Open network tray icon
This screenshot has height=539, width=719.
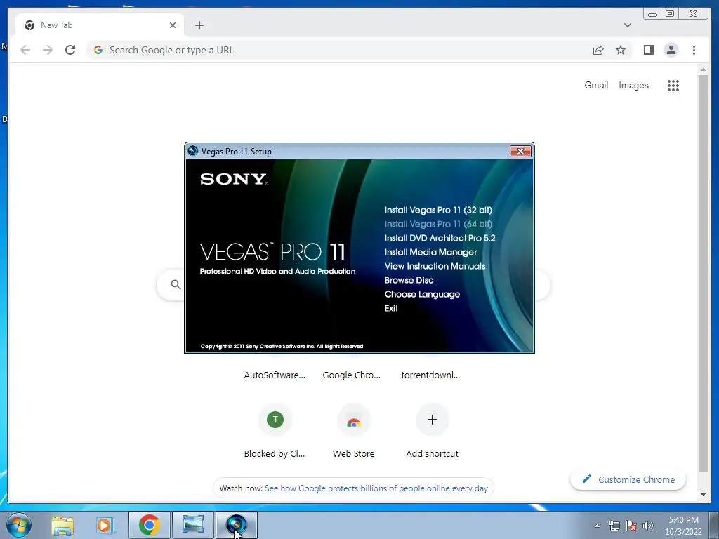coord(614,526)
